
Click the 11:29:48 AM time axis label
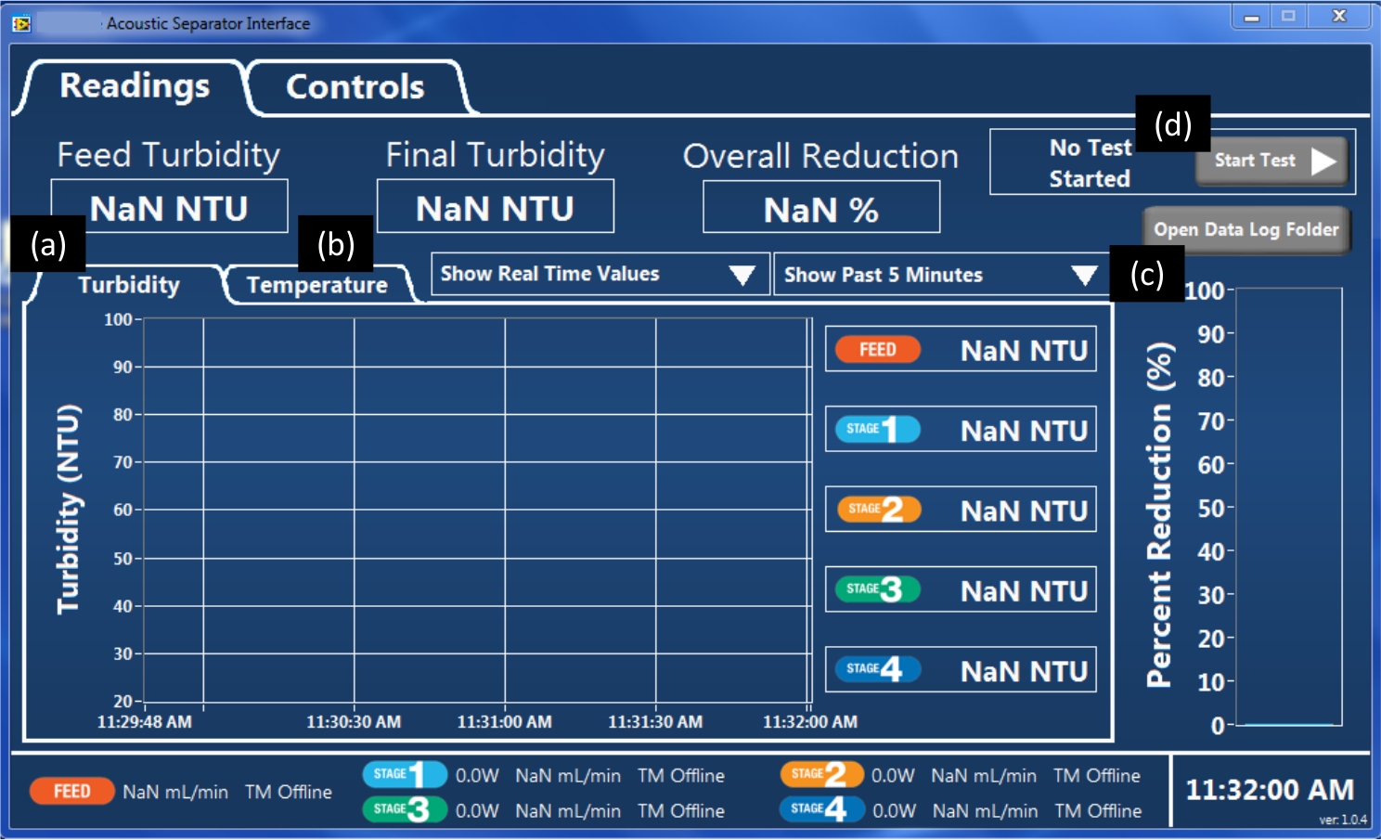tap(145, 721)
